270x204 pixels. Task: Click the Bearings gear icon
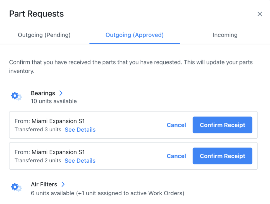click(x=16, y=96)
